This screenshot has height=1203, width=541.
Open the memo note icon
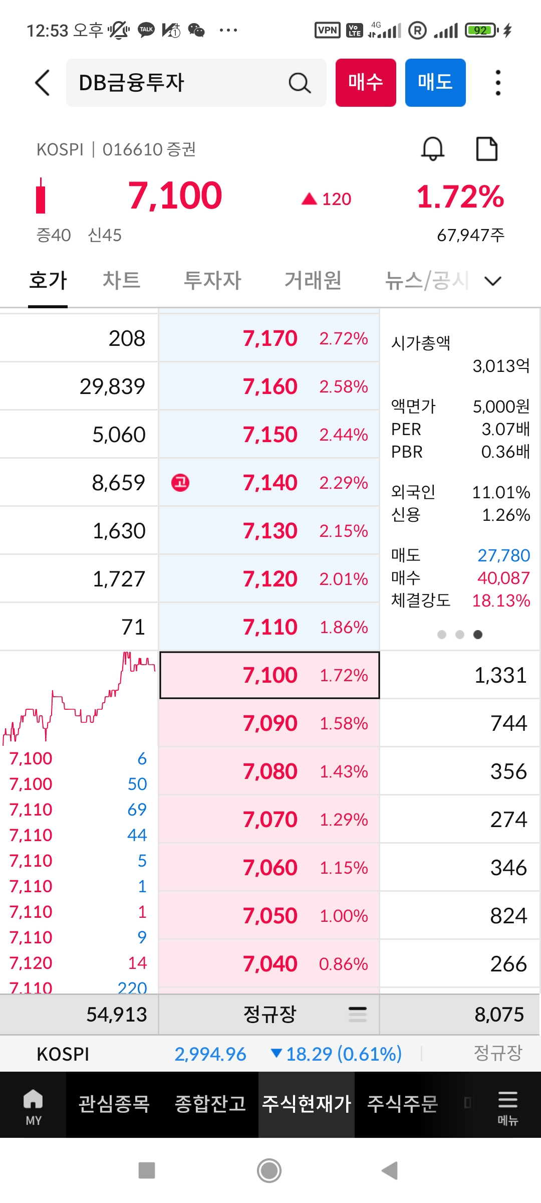click(486, 149)
